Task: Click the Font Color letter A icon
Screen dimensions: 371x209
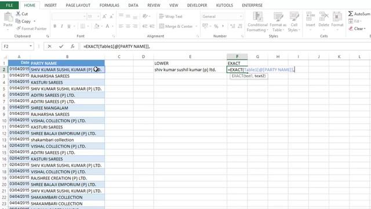Action: pos(107,26)
